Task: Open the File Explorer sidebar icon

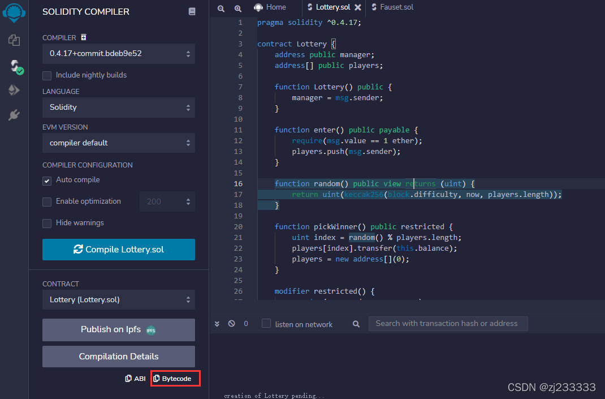Action: (14, 40)
